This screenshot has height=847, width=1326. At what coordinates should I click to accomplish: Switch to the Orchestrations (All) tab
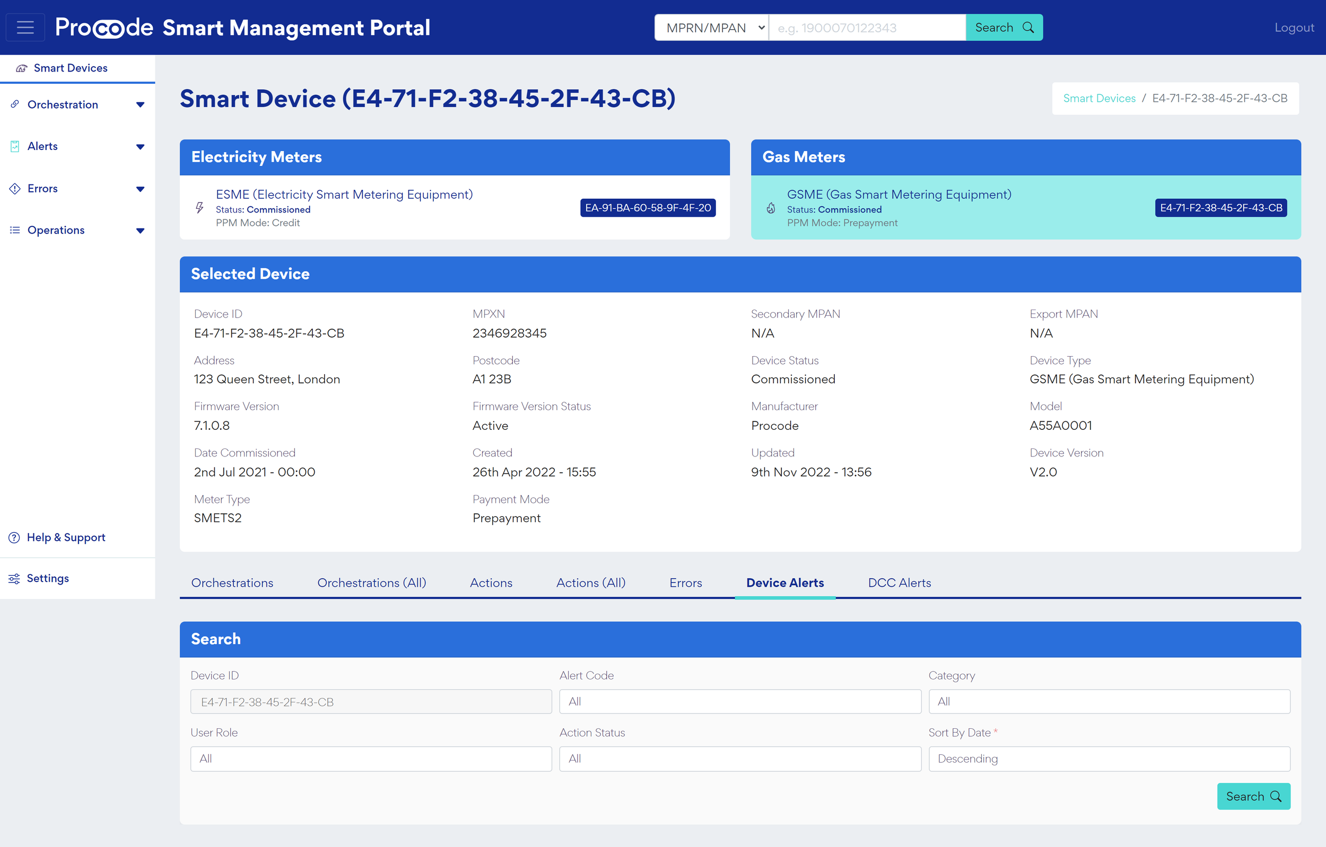pos(372,583)
